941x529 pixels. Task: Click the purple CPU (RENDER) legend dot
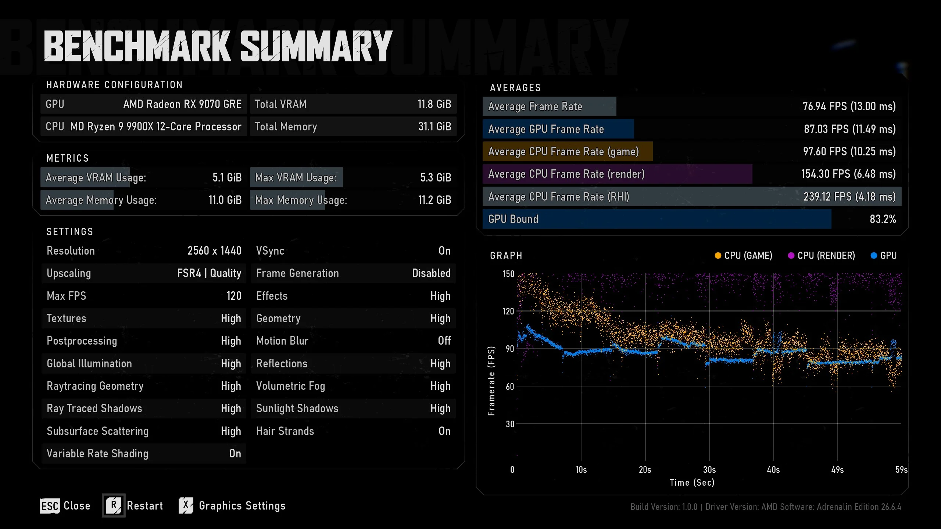pos(791,256)
